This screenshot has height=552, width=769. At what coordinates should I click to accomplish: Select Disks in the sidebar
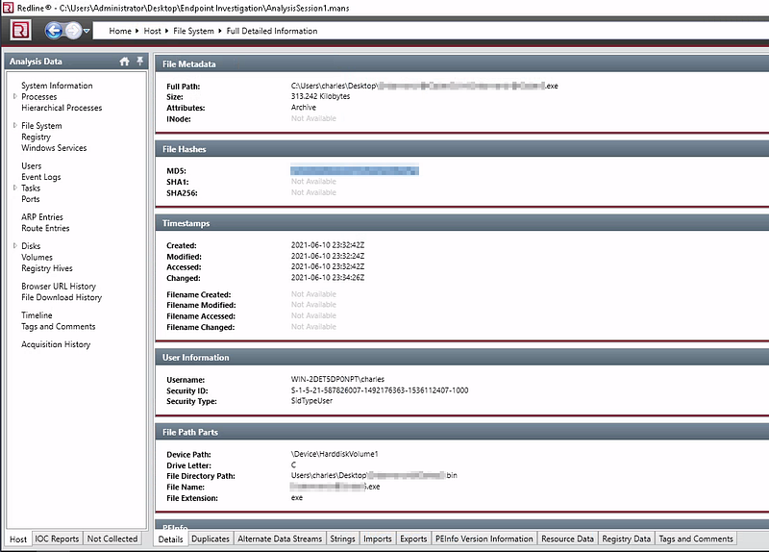point(31,246)
